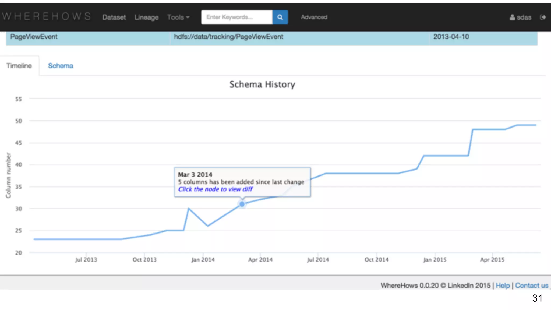Click the hdfs PageViewEvent path cell
The image size is (551, 310).
[x=228, y=37]
